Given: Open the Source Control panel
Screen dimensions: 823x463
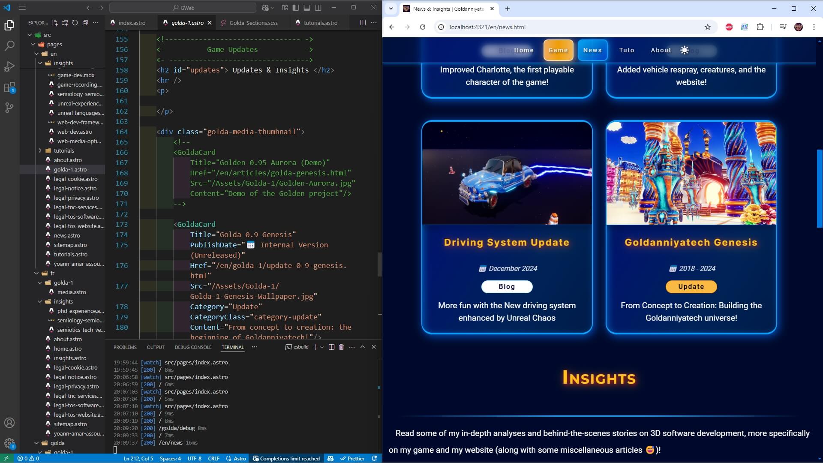Looking at the screenshot, I should click(9, 108).
